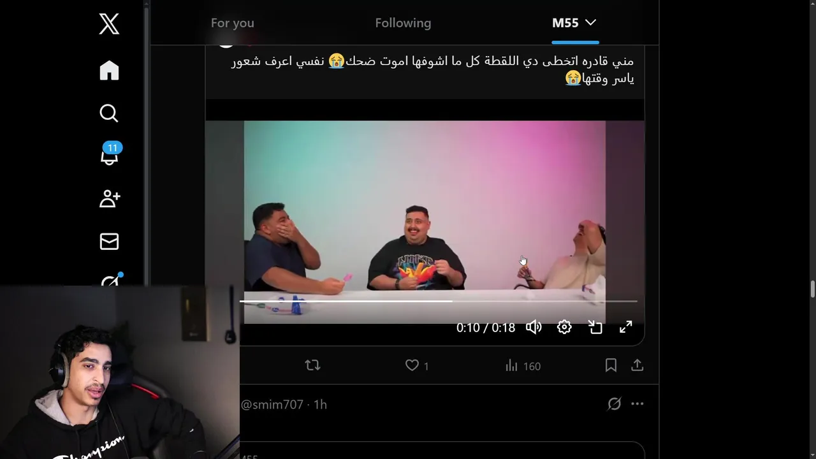Image resolution: width=816 pixels, height=459 pixels.
Task: Open video settings gear menu
Action: tap(564, 327)
